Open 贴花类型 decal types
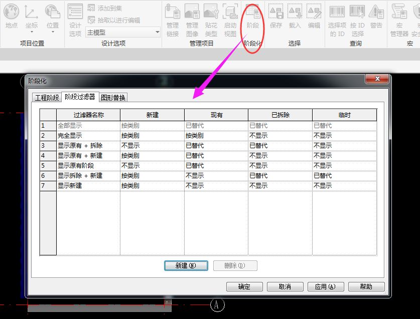The width and height of the screenshot is (420, 319). coord(211,20)
